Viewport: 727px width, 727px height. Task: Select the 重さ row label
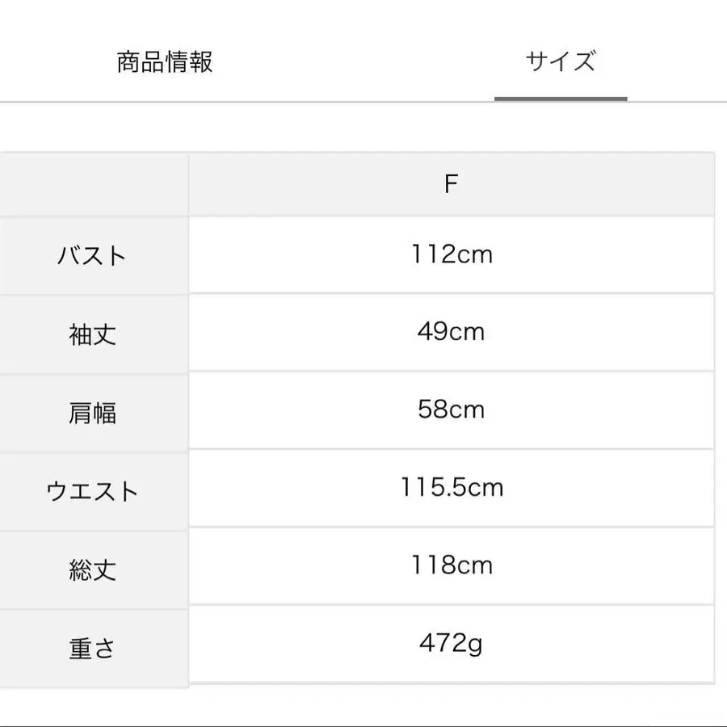pos(94,646)
